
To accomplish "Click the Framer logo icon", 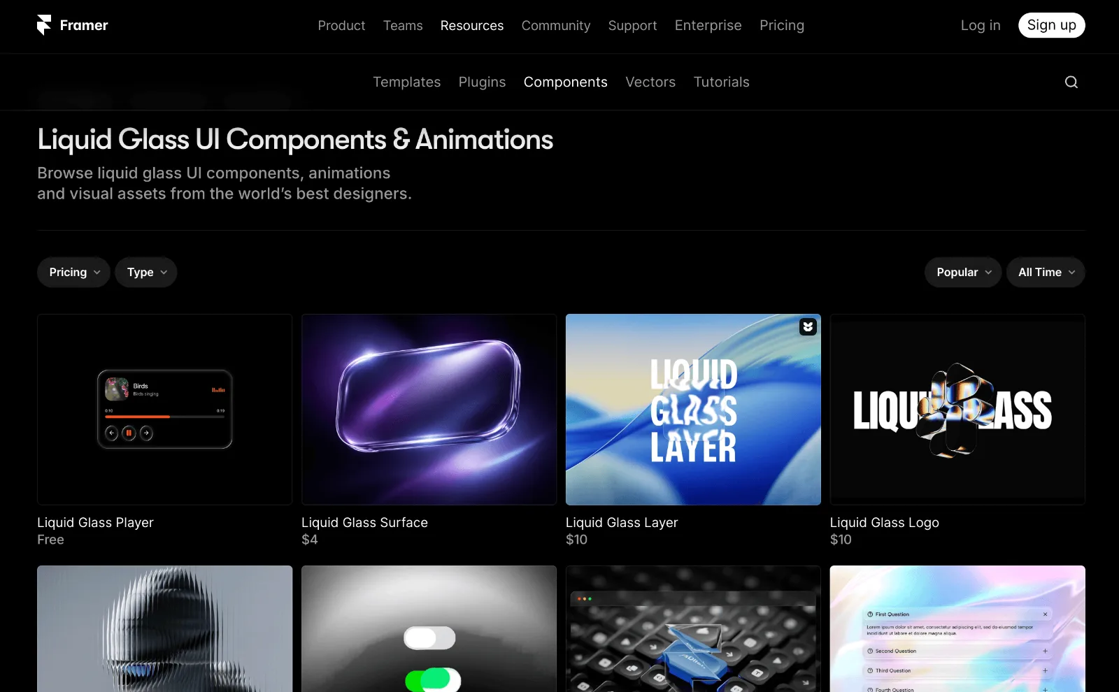I will 44,25.
